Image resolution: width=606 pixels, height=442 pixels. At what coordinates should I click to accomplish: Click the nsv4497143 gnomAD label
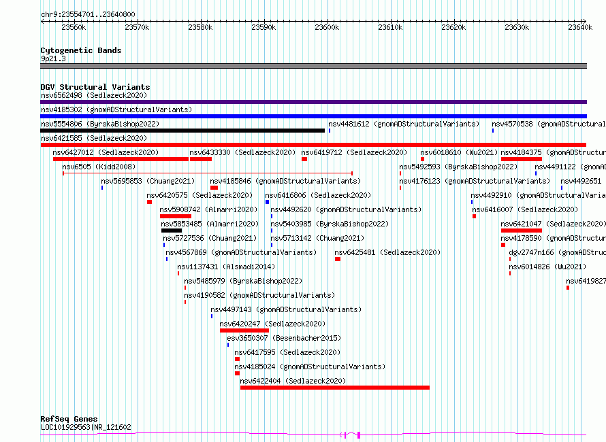(x=286, y=309)
